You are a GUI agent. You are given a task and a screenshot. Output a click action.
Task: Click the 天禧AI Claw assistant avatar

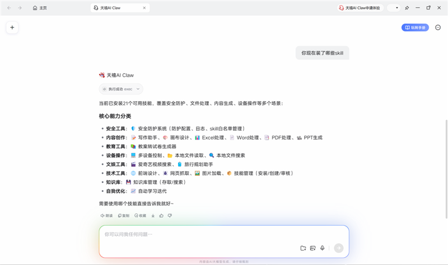[x=102, y=75]
